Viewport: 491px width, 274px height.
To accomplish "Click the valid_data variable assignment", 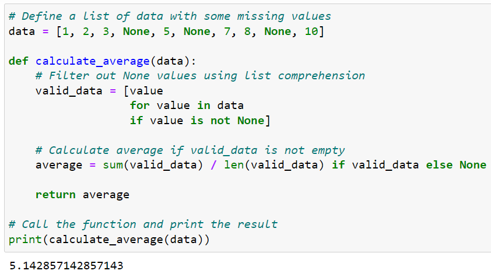I will click(x=69, y=91).
